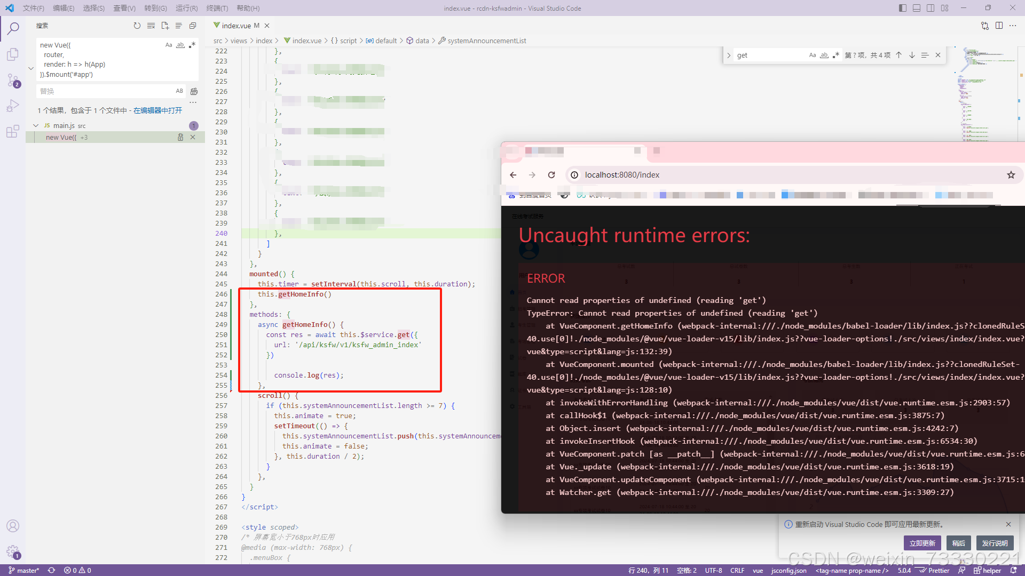Open the Run and Debug view
1025x576 pixels.
pos(13,106)
